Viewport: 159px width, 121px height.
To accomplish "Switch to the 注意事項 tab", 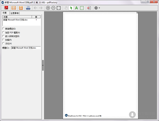I will [15, 13].
